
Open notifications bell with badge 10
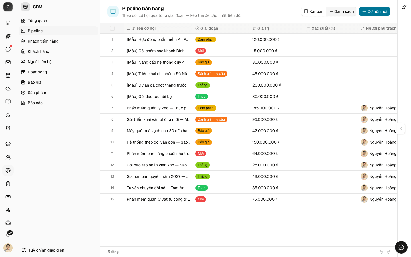[8, 234]
